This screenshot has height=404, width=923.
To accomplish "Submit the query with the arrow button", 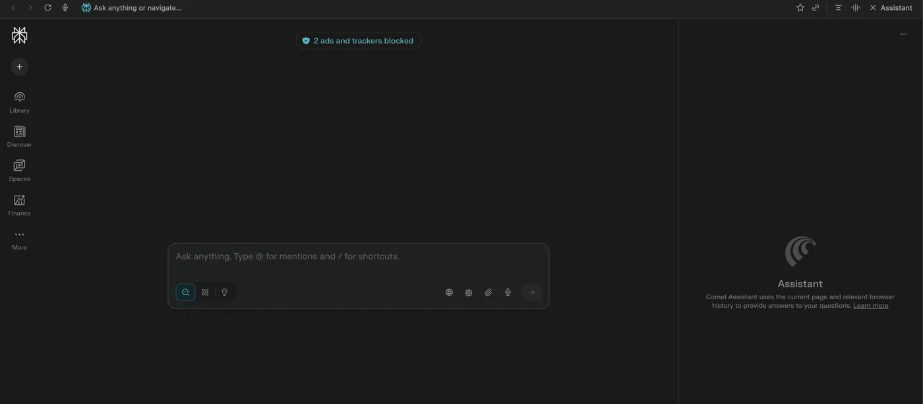I will [x=531, y=292].
